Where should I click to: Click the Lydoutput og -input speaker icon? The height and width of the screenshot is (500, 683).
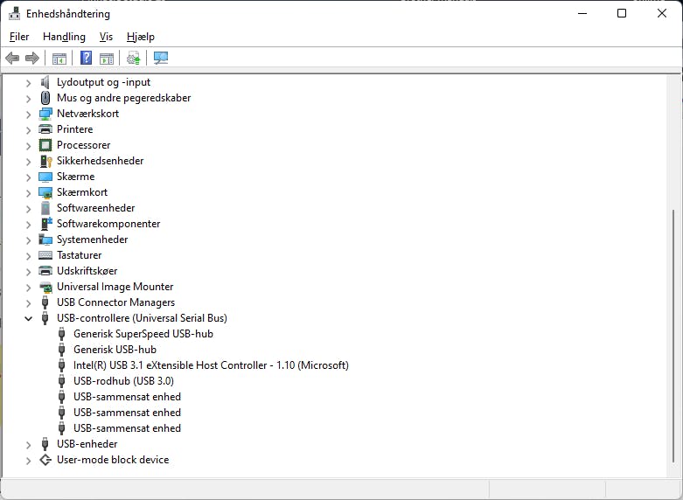click(45, 82)
